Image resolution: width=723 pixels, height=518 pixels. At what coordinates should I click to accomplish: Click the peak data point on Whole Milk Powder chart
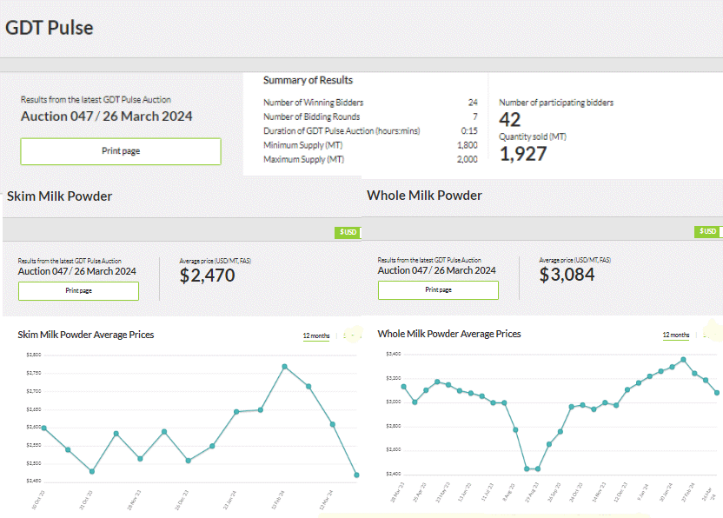click(683, 359)
